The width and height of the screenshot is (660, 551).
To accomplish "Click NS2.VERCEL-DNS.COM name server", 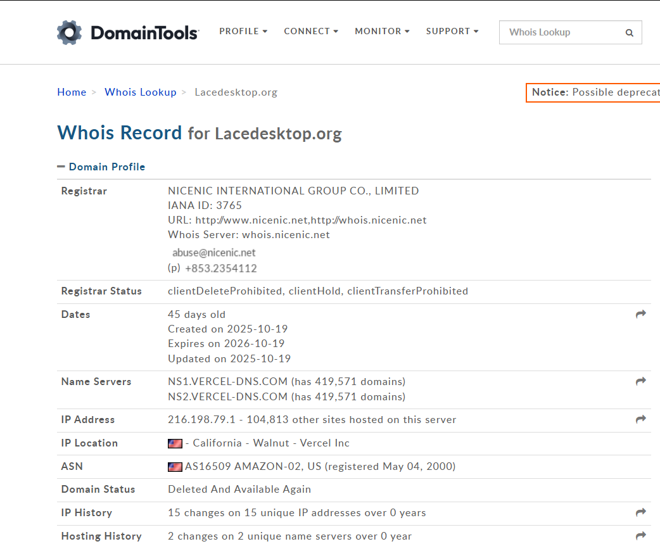I will 228,396.
